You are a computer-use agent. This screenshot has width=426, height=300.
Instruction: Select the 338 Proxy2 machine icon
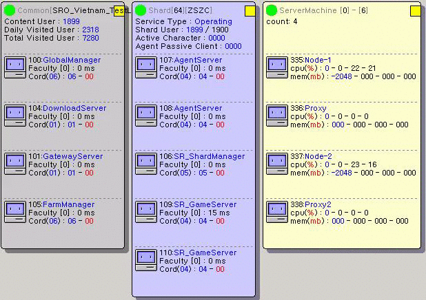[x=277, y=212]
